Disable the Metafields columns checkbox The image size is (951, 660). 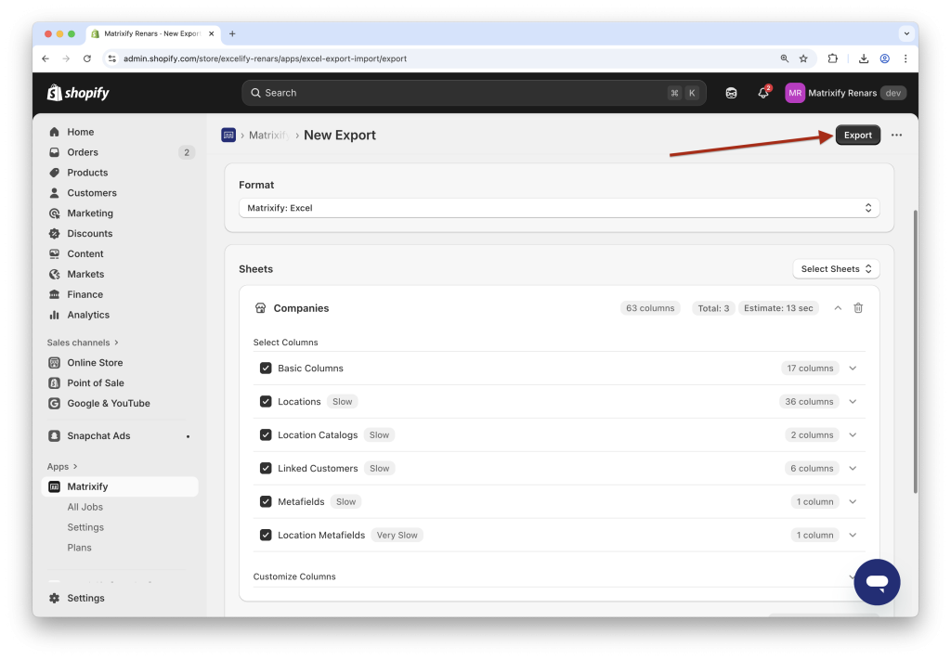(266, 501)
